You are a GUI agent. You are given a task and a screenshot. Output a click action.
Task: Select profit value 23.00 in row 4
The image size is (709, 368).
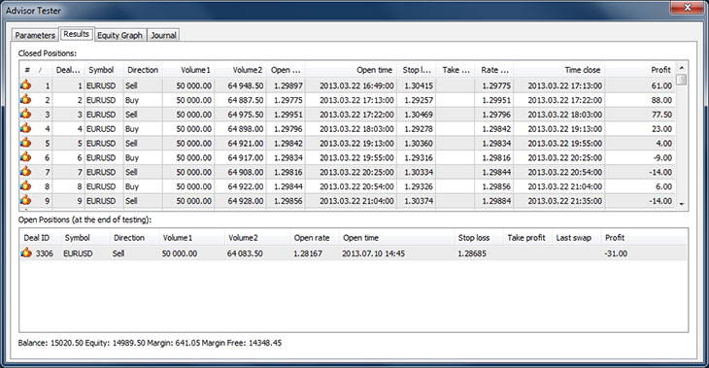coord(662,129)
